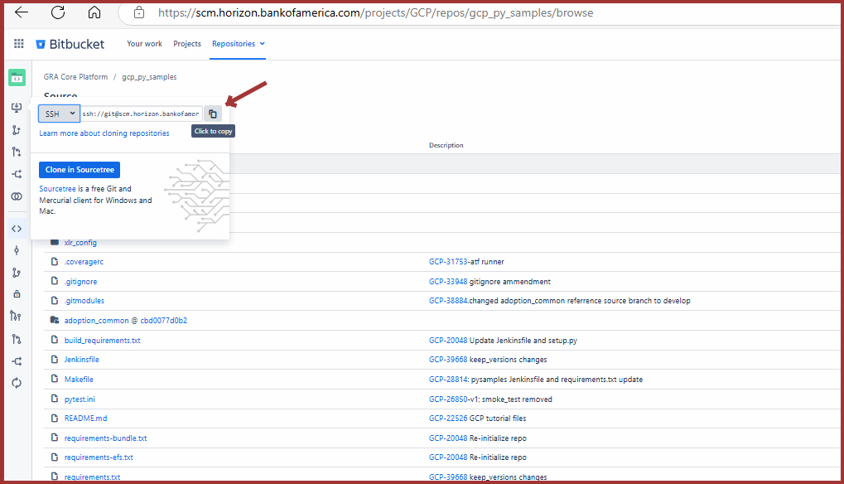Click the Create pull request icon with plus
Viewport: 844px width, 484px height.
point(17,152)
